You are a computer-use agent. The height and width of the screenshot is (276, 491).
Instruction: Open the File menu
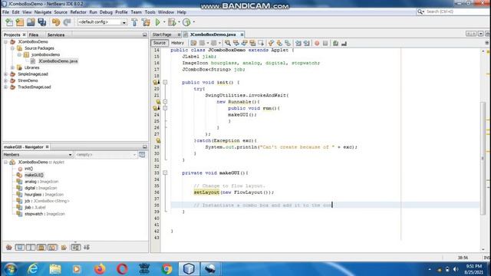pyautogui.click(x=5, y=12)
